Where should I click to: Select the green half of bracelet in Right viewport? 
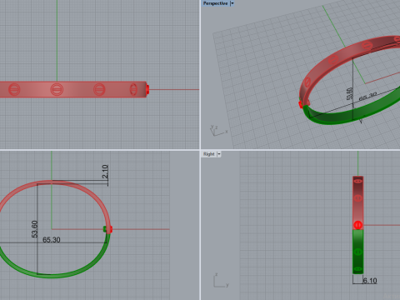358,252
